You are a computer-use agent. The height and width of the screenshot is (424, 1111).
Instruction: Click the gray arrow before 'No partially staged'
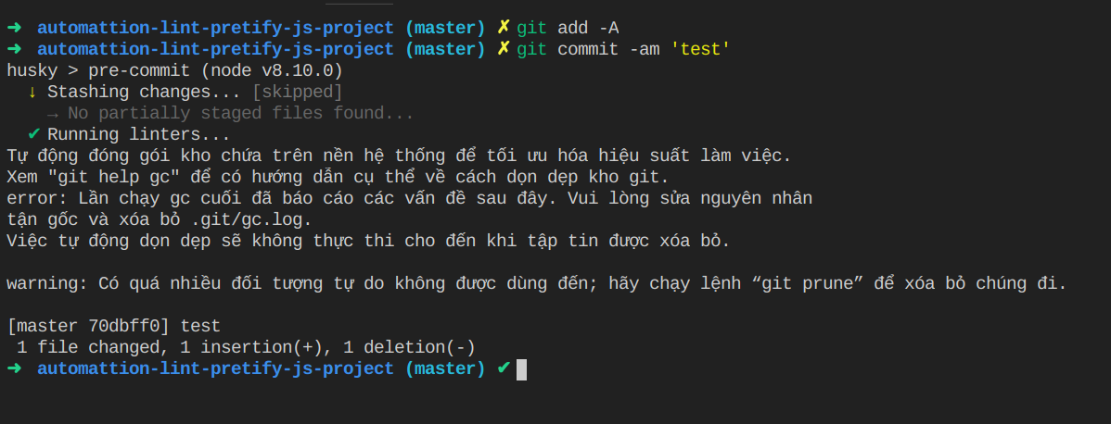click(x=53, y=113)
